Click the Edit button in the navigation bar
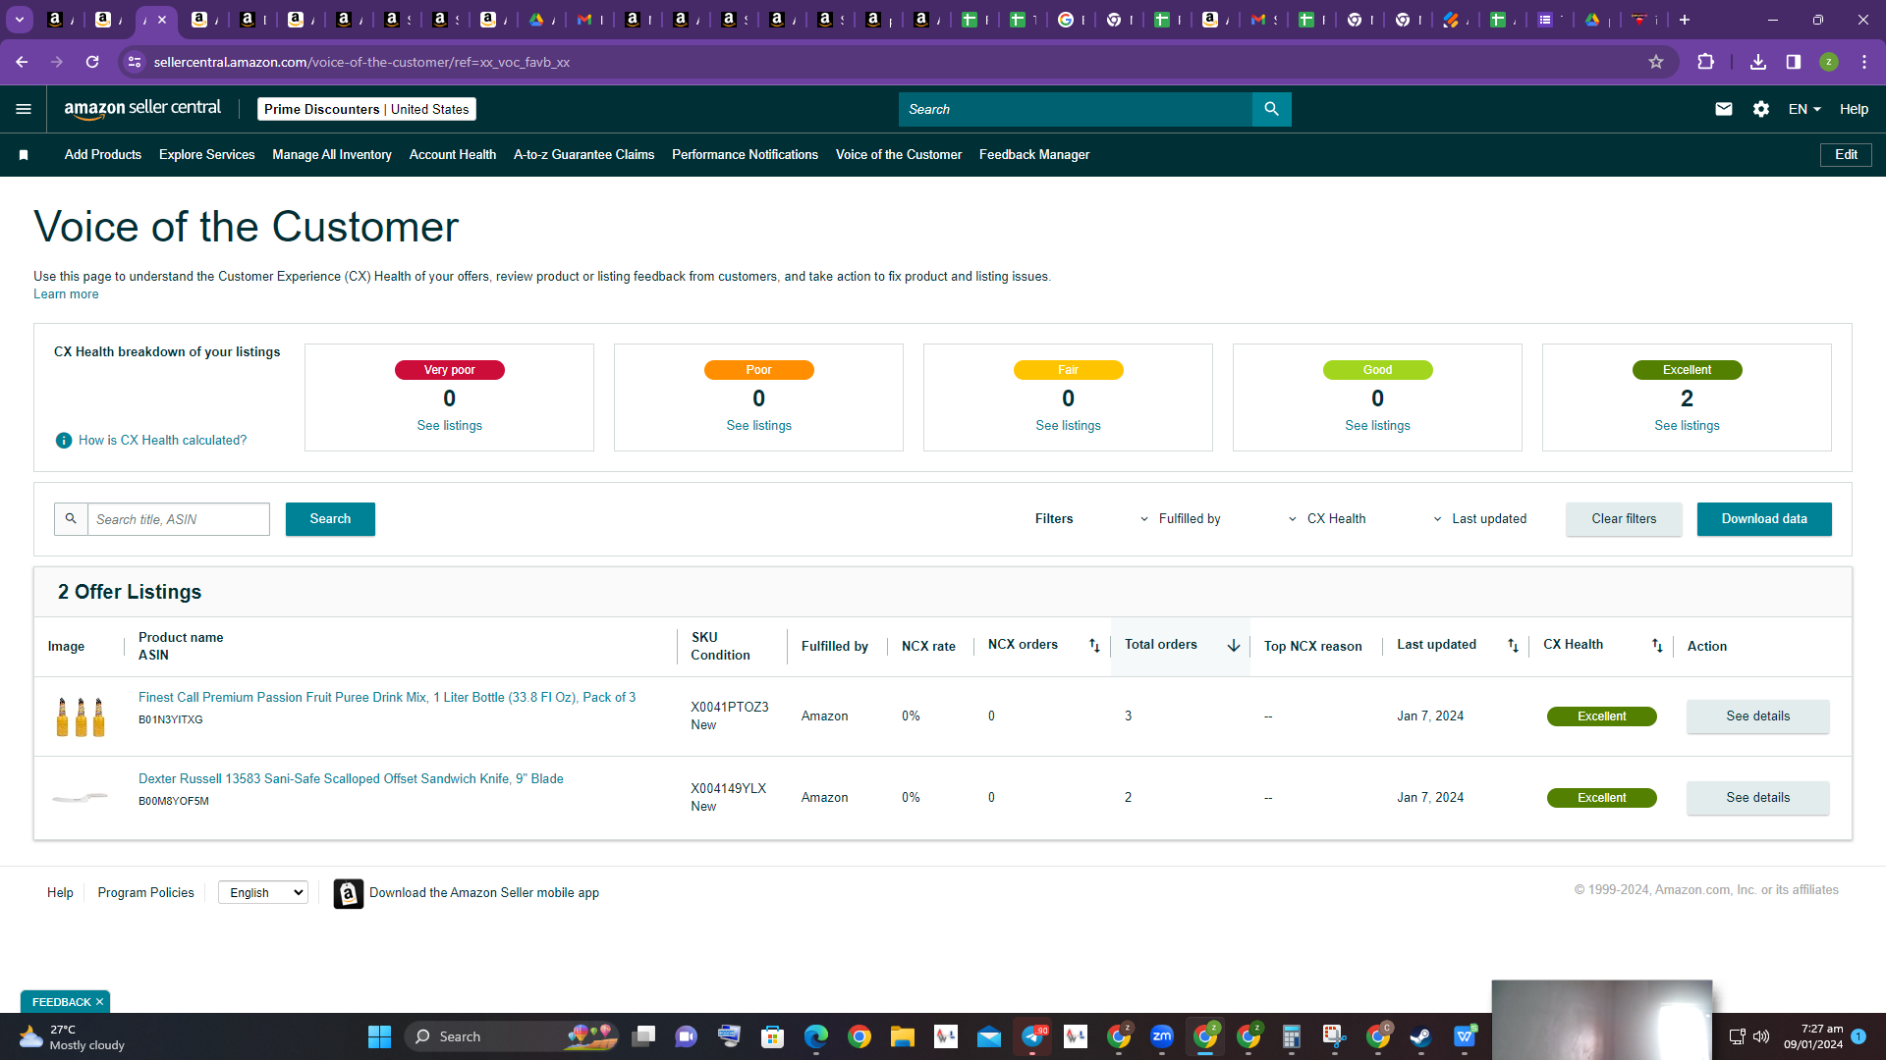This screenshot has height=1060, width=1886. tap(1847, 155)
